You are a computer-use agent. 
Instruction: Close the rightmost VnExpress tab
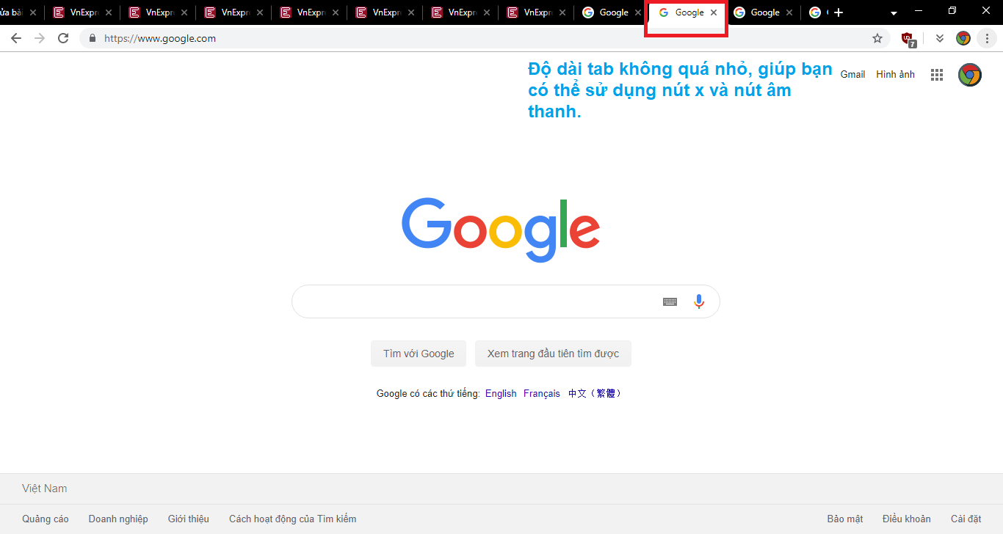(x=562, y=12)
